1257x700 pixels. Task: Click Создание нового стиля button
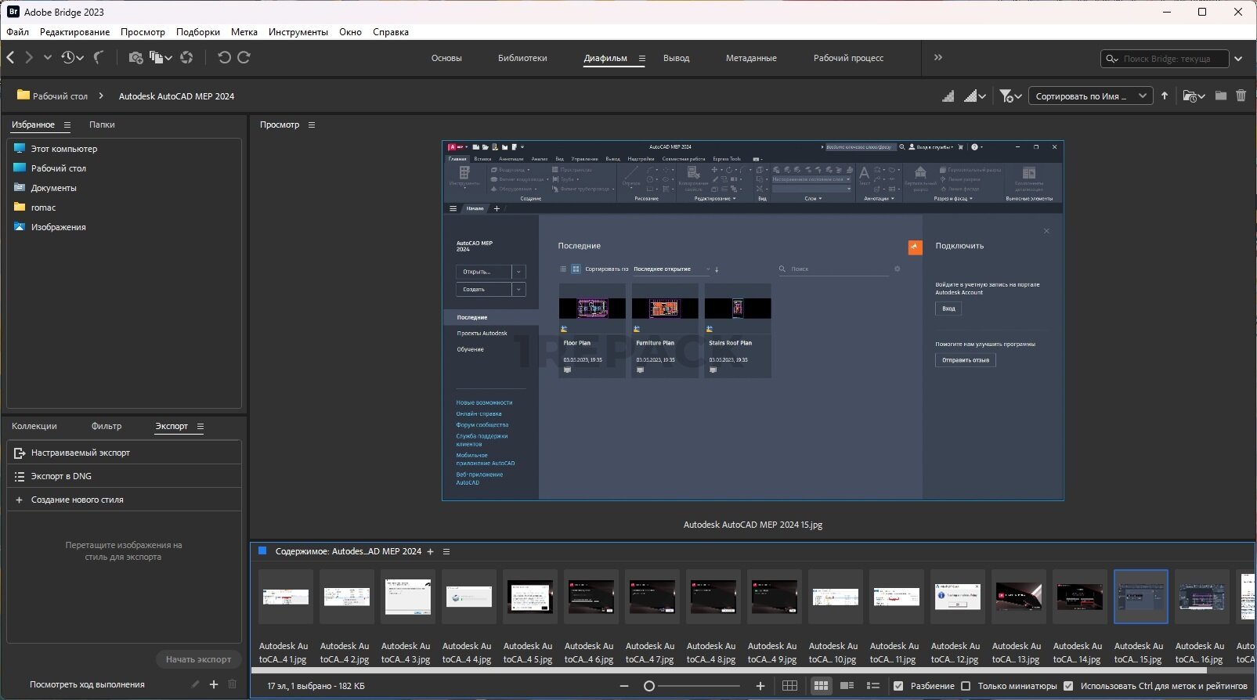coord(77,500)
